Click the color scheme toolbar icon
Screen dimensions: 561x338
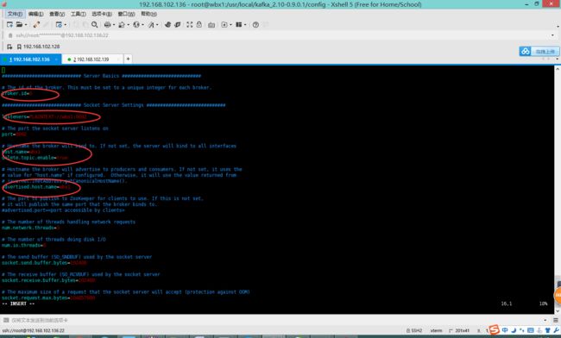coord(122,25)
